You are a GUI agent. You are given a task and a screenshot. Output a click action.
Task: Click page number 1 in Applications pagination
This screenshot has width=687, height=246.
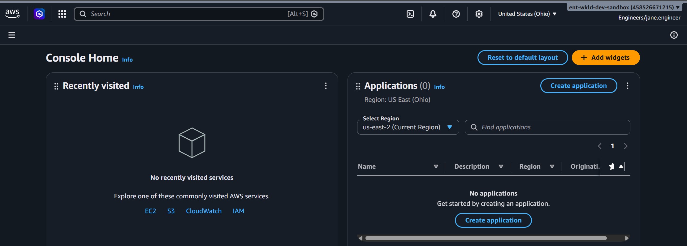click(612, 146)
